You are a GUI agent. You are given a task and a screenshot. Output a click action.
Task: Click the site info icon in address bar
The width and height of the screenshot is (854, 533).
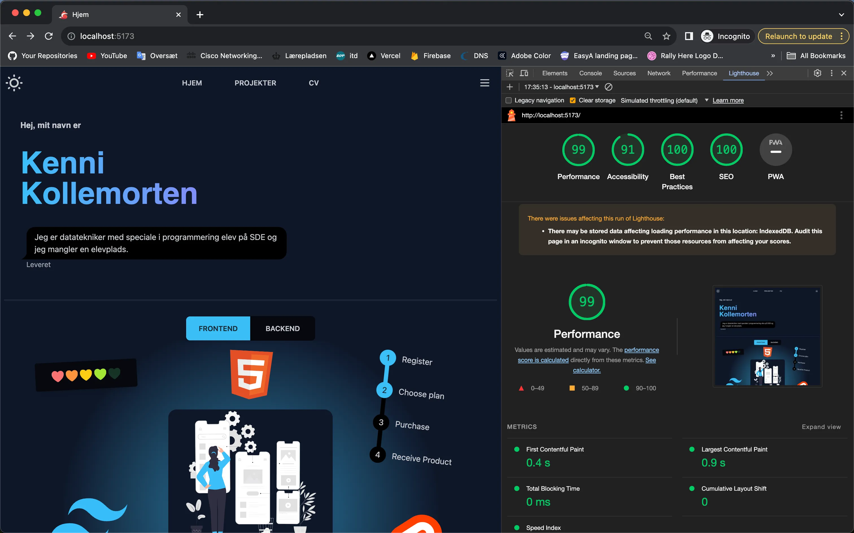[71, 36]
